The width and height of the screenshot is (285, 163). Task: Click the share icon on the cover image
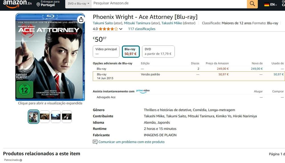(81, 19)
